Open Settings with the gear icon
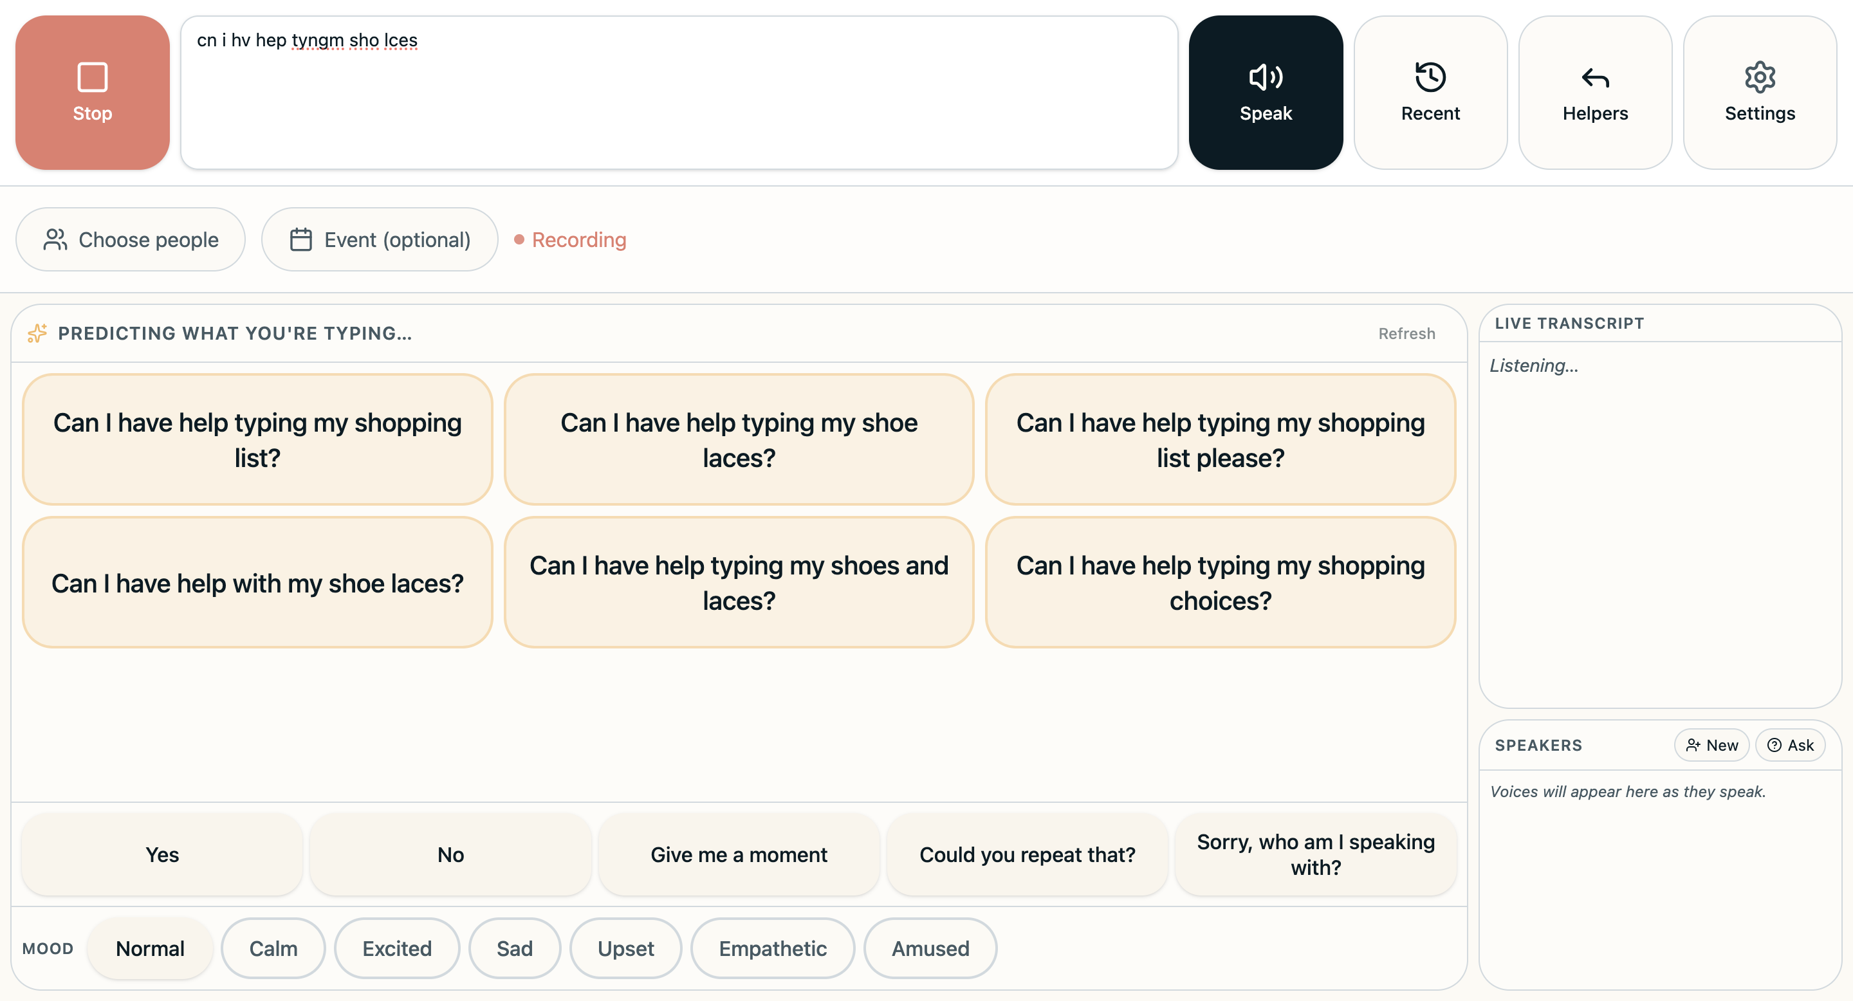Image resolution: width=1853 pixels, height=1001 pixels. click(x=1760, y=93)
